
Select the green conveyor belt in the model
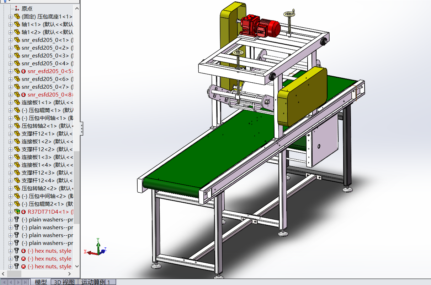click(220, 142)
